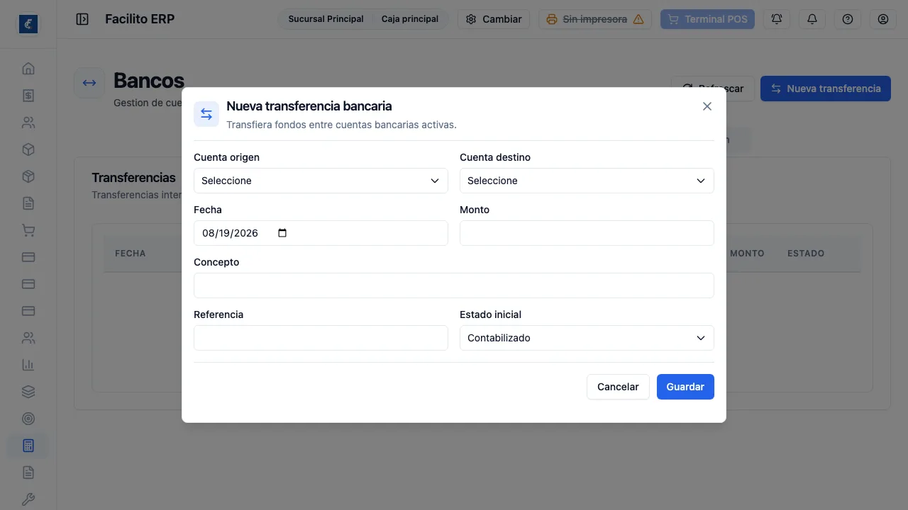Focus the Referencia input field

pos(321,338)
